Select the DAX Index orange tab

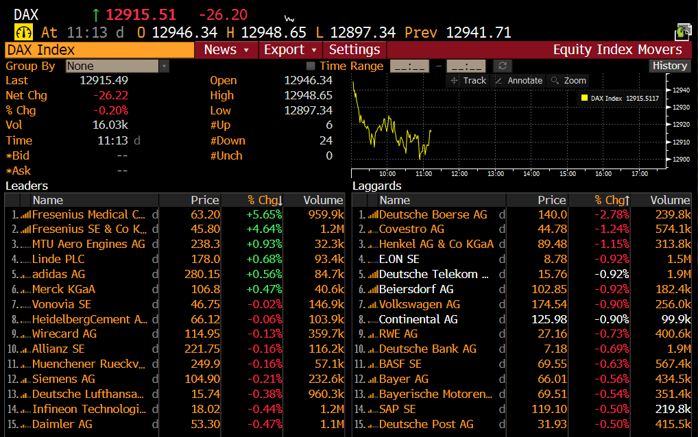[x=99, y=50]
